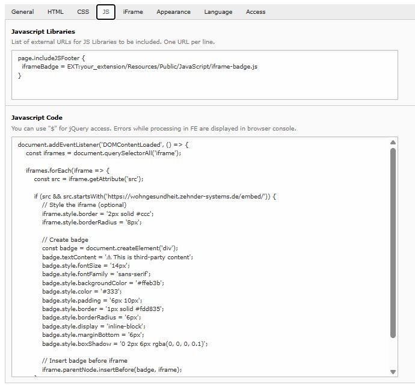Click the code editor's vertical scrollbar thumb

[x=393, y=241]
